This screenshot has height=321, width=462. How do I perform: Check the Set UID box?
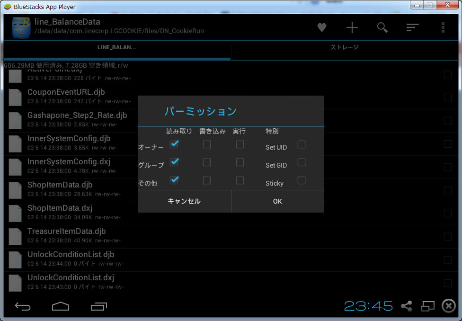302,144
